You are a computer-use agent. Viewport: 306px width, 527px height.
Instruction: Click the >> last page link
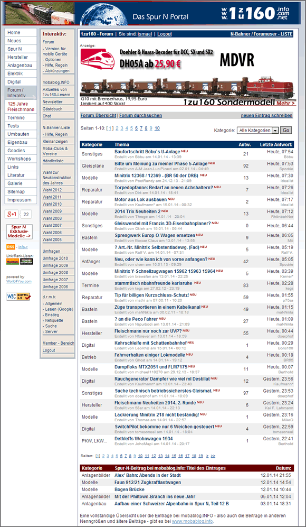213,456
